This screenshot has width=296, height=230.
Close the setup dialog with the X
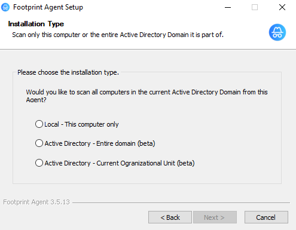tap(282, 7)
